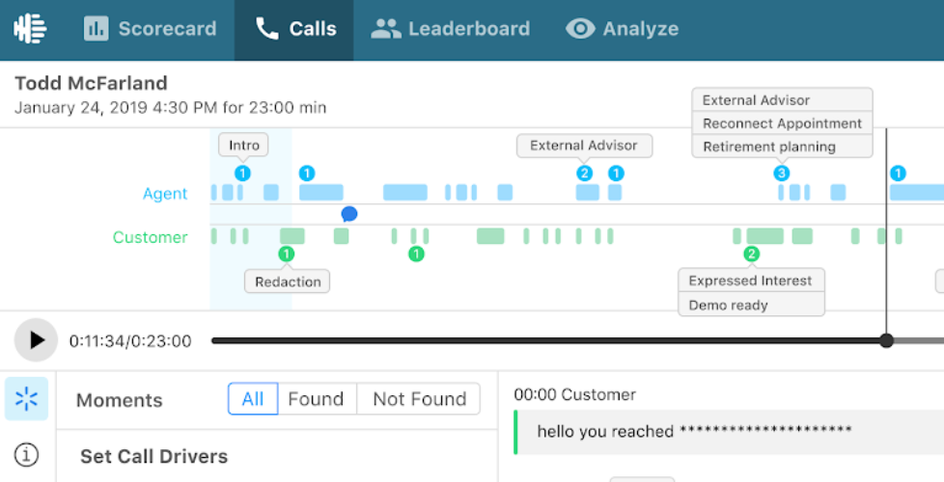Click the Reconnect Appointment label
Screen dimensions: 944x482
click(x=782, y=123)
